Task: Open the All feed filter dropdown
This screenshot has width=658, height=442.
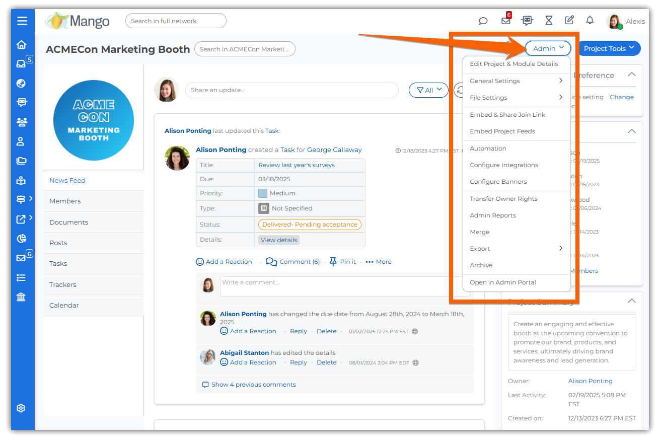Action: coord(428,90)
